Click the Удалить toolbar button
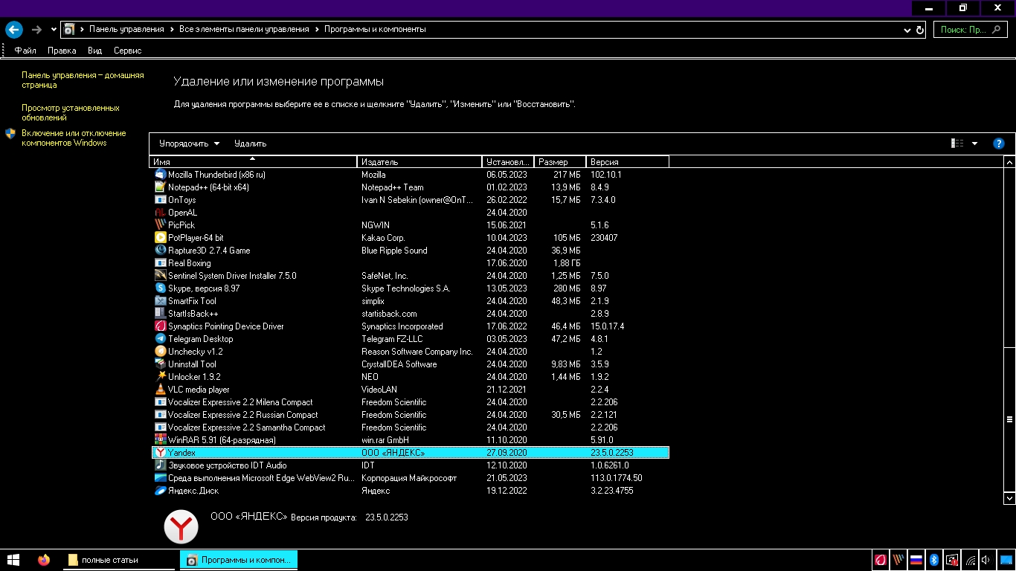The image size is (1016, 571). [x=250, y=143]
